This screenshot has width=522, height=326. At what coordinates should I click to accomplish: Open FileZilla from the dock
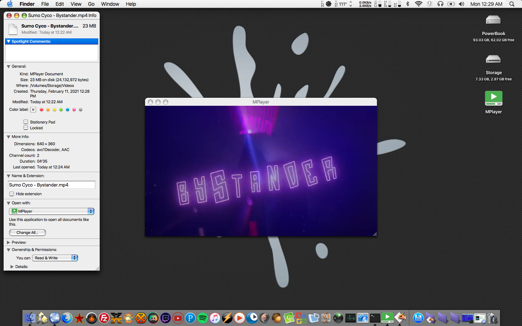(104, 318)
